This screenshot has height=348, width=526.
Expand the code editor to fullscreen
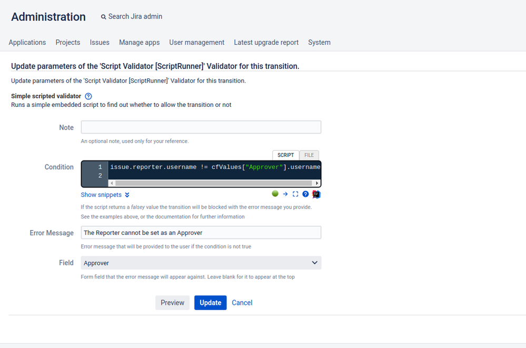coord(295,194)
